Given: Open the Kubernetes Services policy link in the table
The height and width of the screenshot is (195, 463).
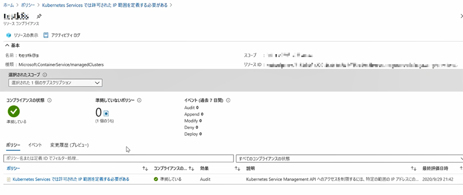Looking at the screenshot, I should [x=71, y=180].
